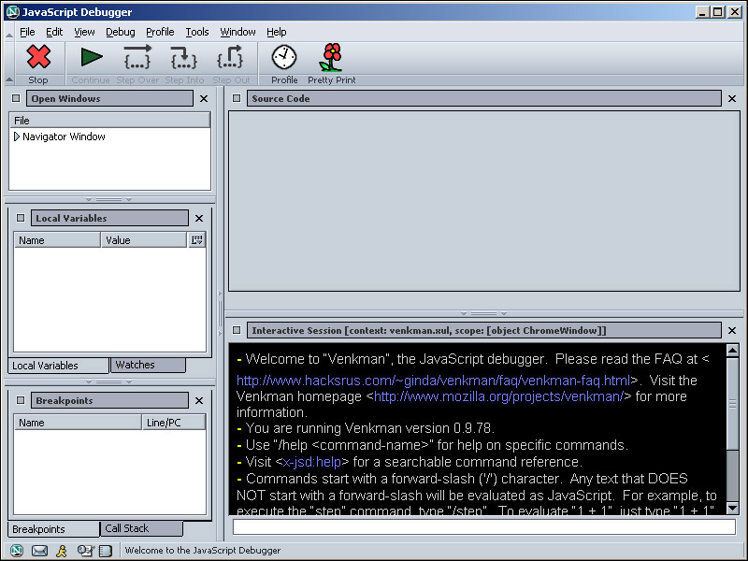Click the Step Out toolbar icon

(x=230, y=58)
